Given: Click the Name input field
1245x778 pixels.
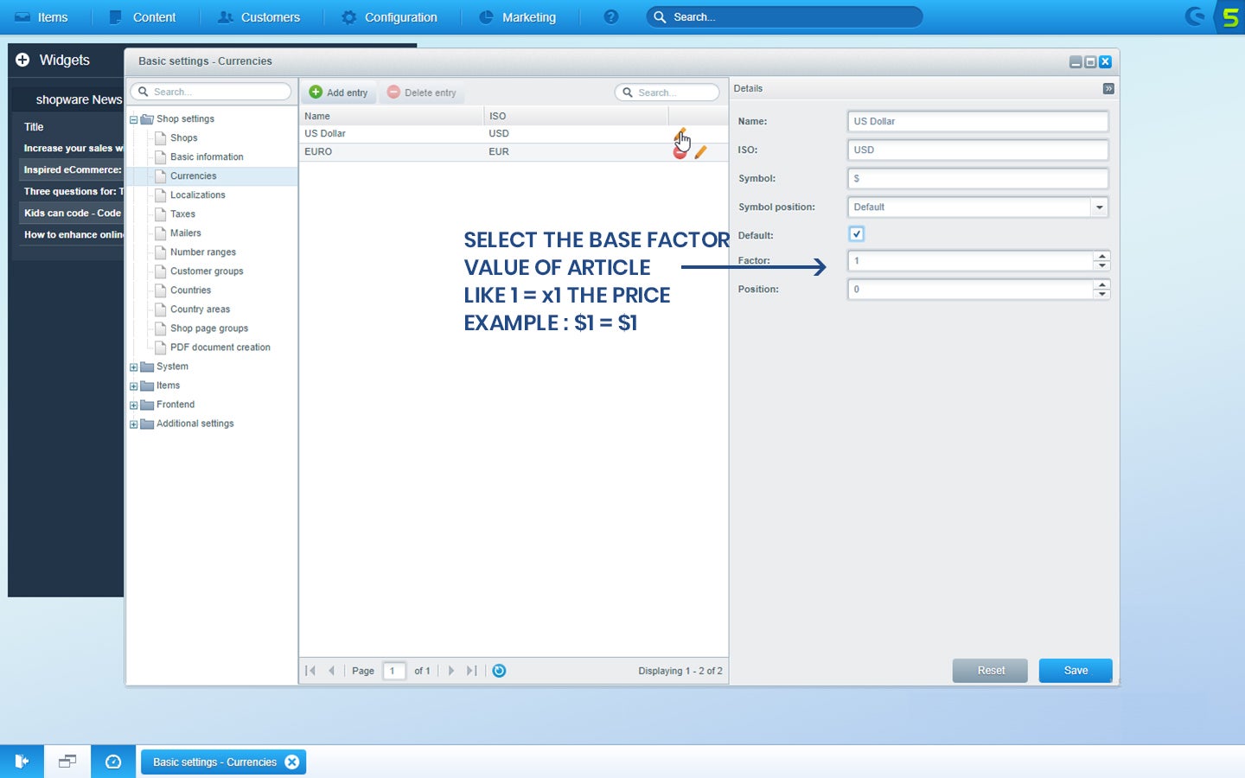Looking at the screenshot, I should [978, 122].
